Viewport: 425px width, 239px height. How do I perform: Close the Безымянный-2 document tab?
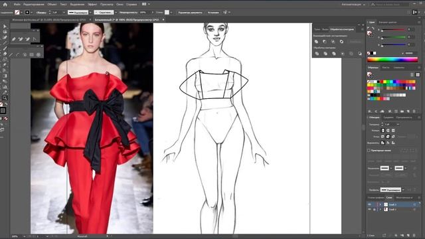pos(163,20)
